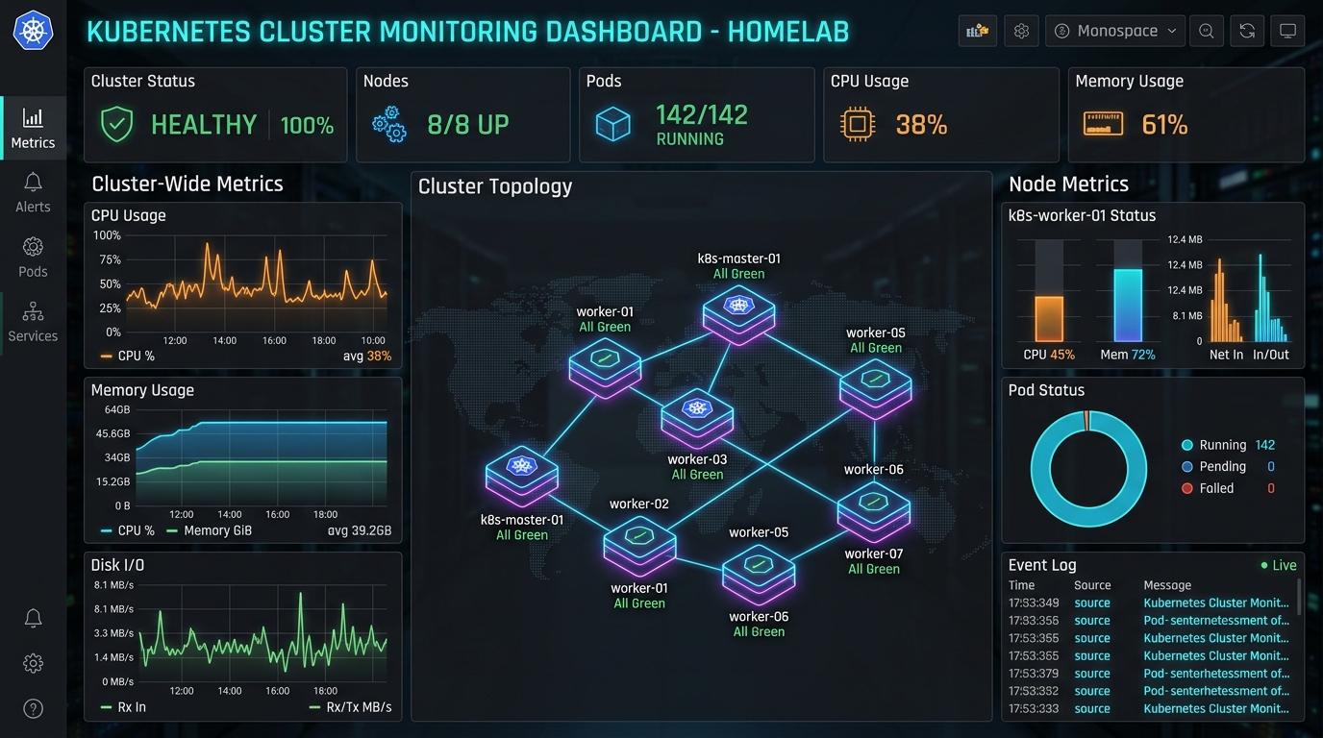Click the blue gears icon in Nodes card
Image resolution: width=1323 pixels, height=738 pixels.
pyautogui.click(x=389, y=125)
